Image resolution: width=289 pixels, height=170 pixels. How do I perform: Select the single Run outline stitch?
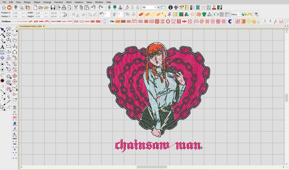14,22
